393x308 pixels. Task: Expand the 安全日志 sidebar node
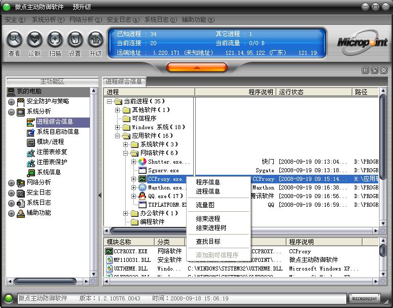(11, 193)
